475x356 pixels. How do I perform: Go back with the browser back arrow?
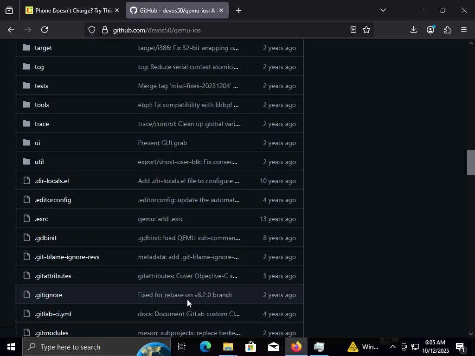pos(11,30)
